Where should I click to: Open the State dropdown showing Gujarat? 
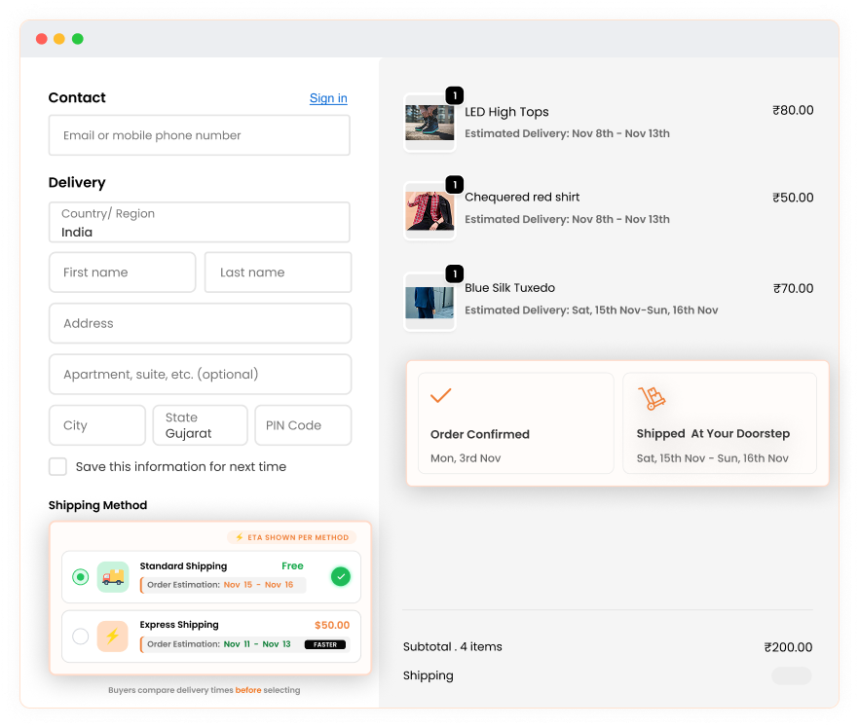[x=200, y=425]
